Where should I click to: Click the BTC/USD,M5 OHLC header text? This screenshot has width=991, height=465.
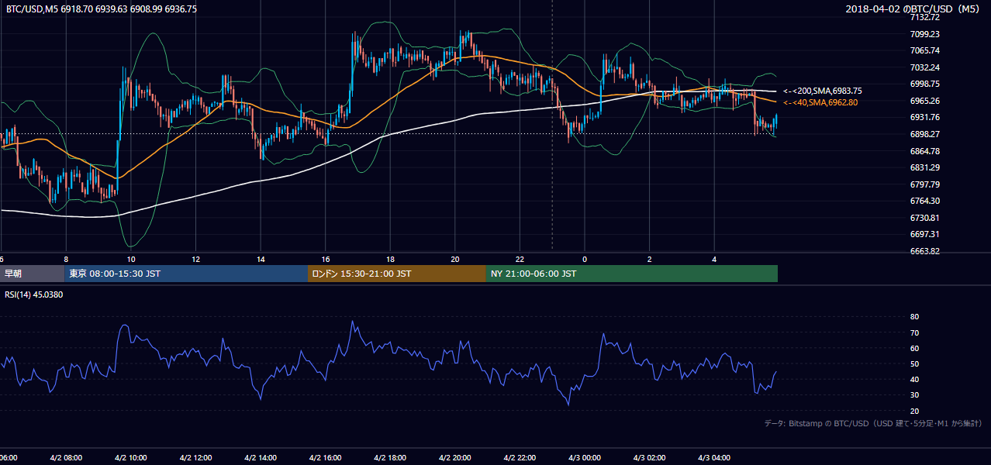coord(102,9)
